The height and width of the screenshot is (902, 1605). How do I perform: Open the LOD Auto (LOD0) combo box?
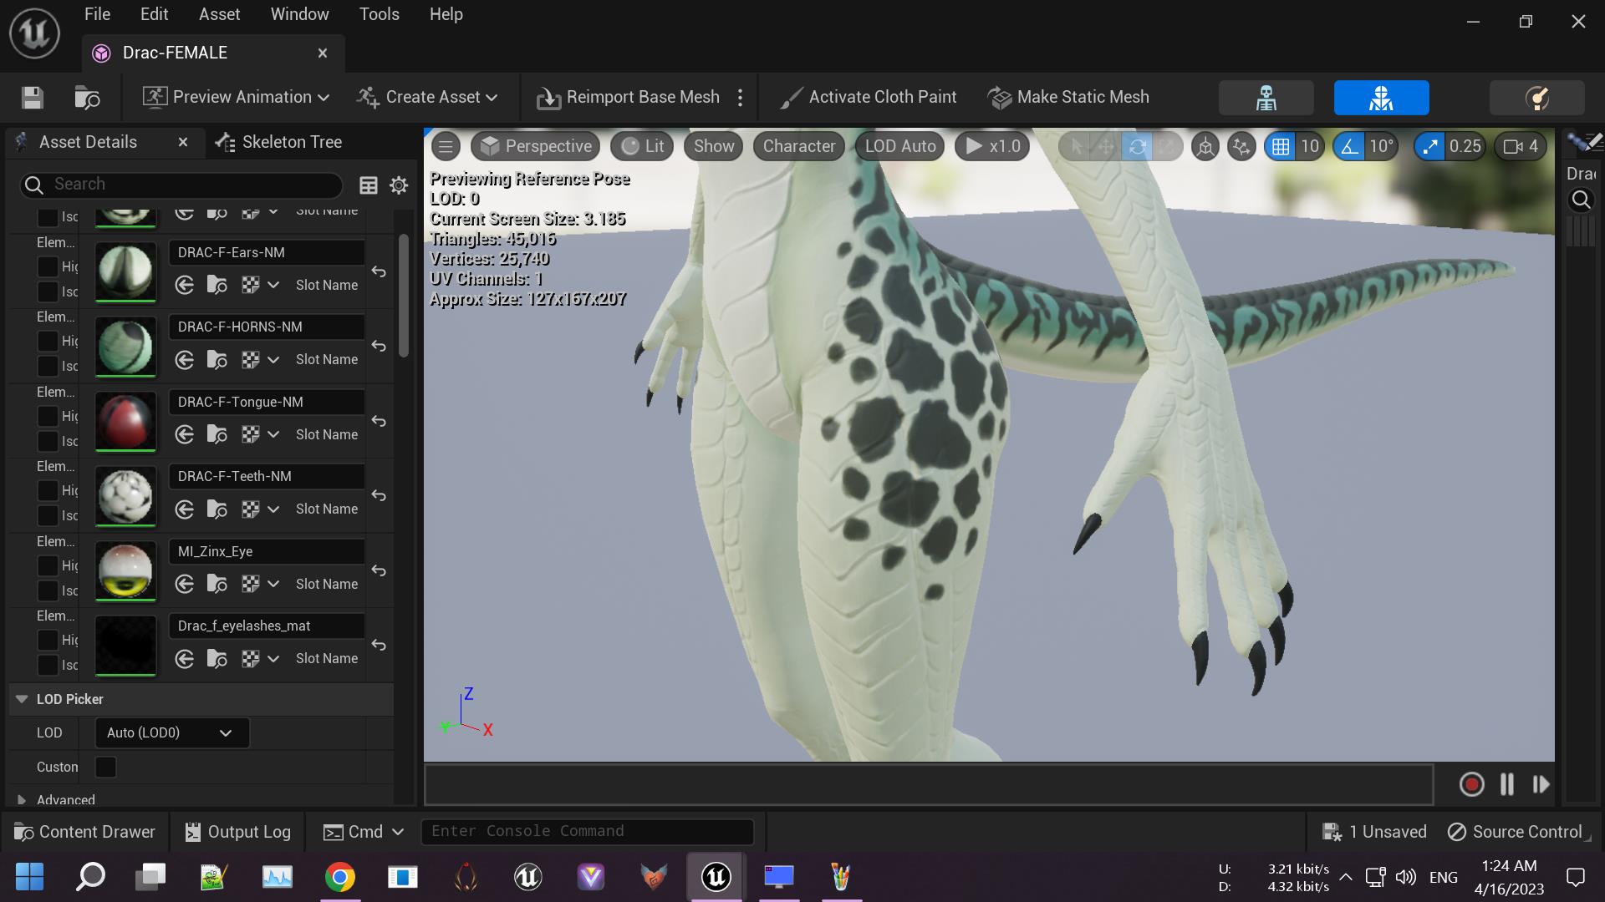pyautogui.click(x=172, y=733)
